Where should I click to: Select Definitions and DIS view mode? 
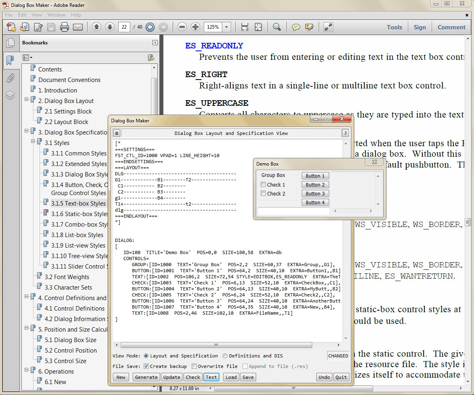point(225,356)
